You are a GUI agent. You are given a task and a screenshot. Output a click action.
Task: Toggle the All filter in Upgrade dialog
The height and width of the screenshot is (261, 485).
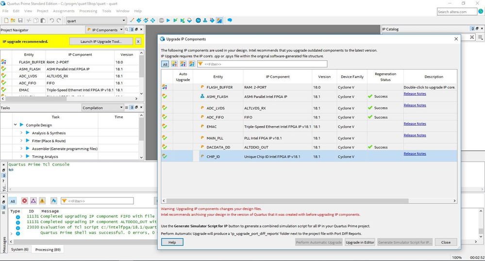coord(165,65)
